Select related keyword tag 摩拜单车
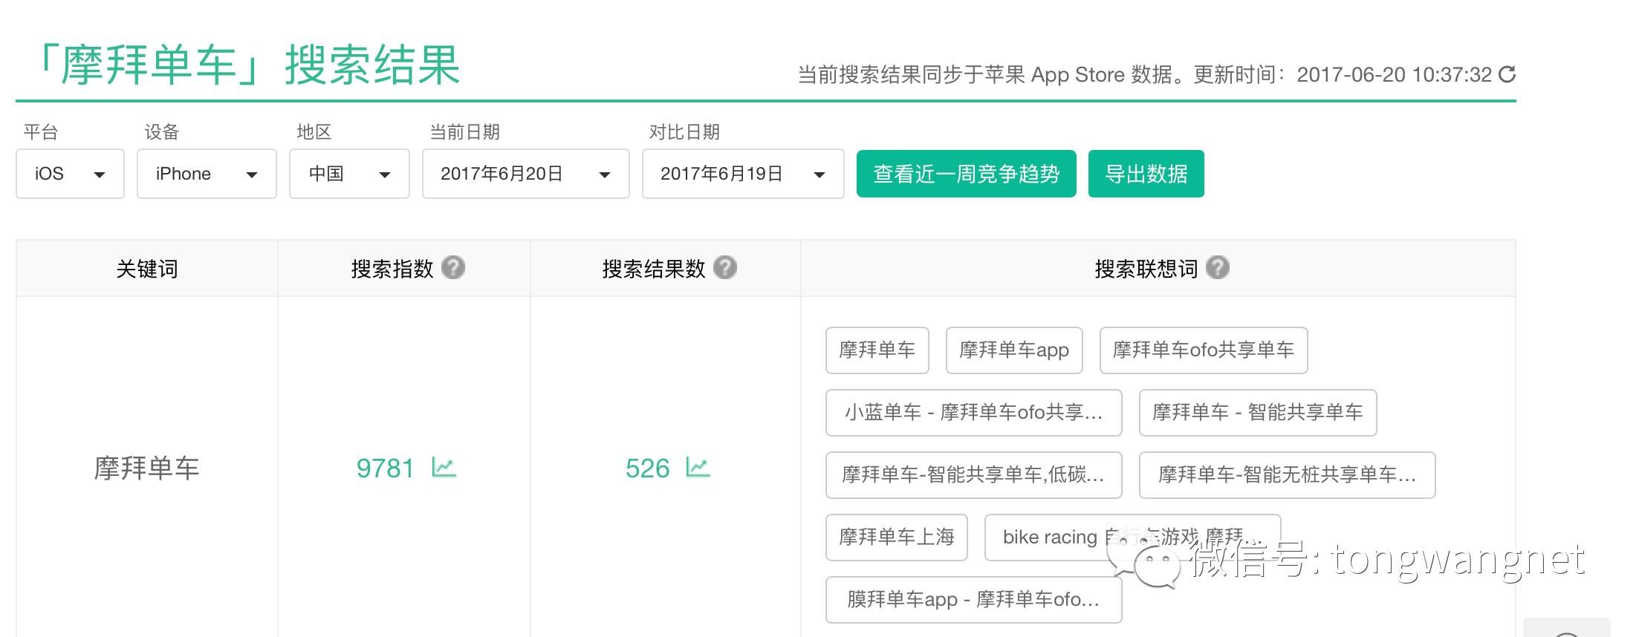The image size is (1639, 637). 877,350
